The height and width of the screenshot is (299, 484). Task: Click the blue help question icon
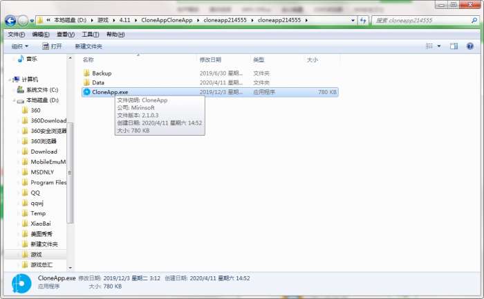pyautogui.click(x=469, y=46)
